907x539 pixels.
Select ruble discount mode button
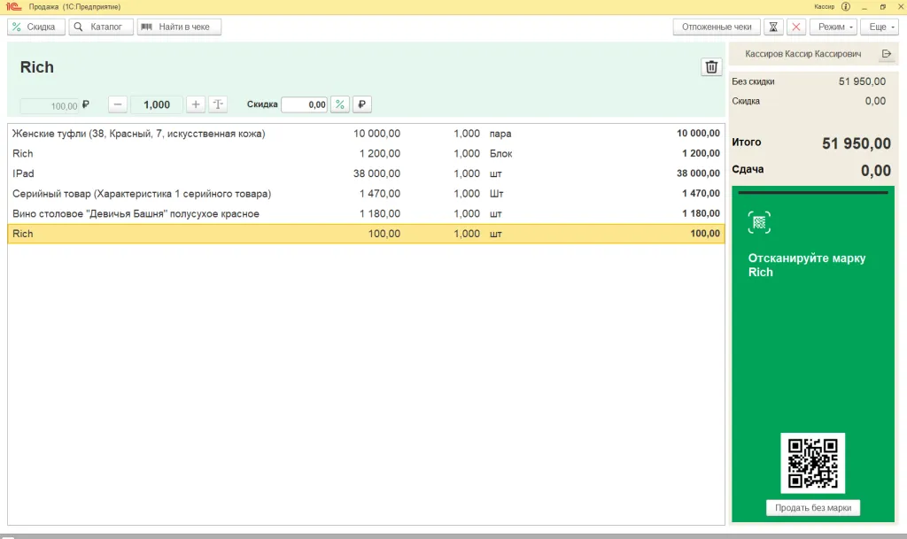[361, 104]
